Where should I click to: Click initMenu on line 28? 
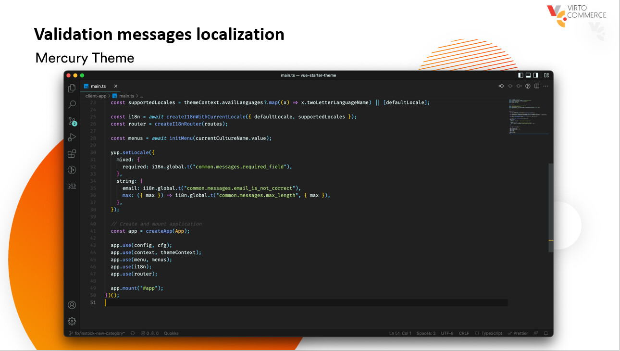(181, 138)
